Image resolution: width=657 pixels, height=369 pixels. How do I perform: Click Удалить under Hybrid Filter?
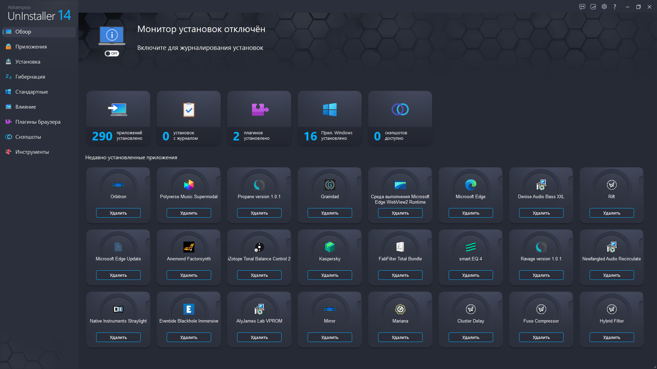[x=611, y=337]
